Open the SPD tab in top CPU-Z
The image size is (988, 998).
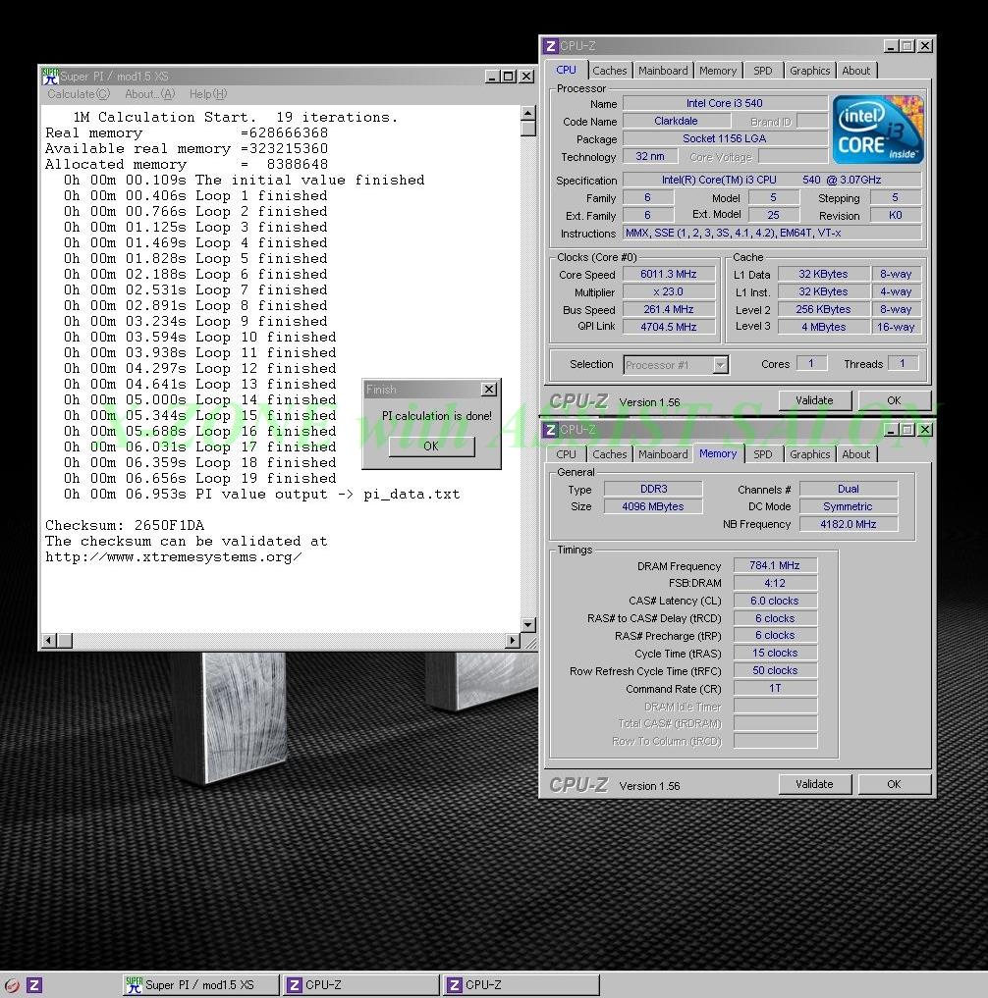click(x=762, y=71)
